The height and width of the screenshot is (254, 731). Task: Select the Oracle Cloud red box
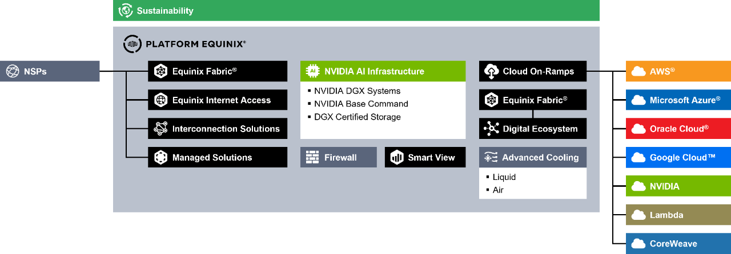tap(678, 129)
